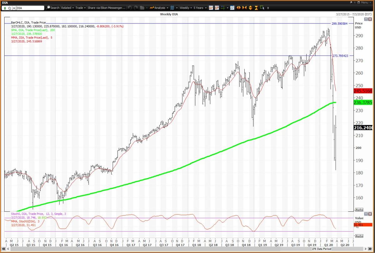
Task: Click the green 236.3785 price tag
Action: pos(363,102)
